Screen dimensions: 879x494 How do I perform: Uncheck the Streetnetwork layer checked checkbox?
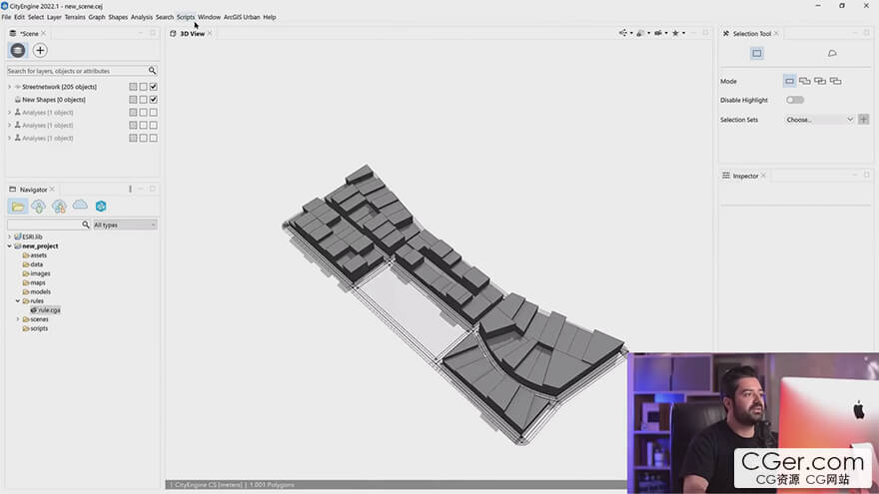pyautogui.click(x=153, y=87)
